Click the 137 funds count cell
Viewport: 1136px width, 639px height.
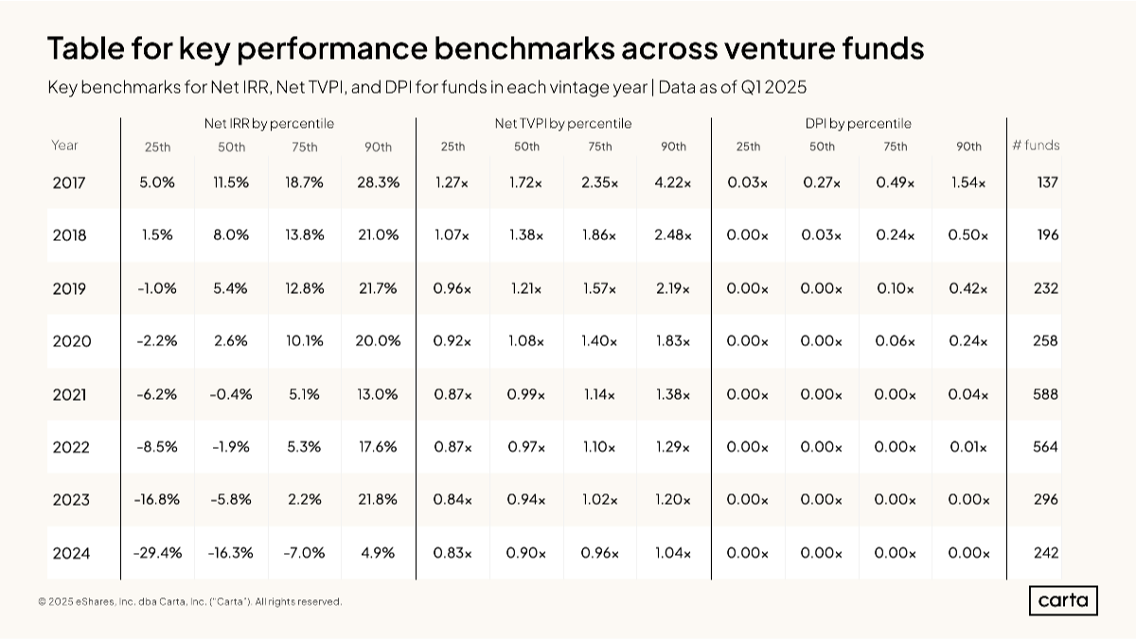(1046, 182)
